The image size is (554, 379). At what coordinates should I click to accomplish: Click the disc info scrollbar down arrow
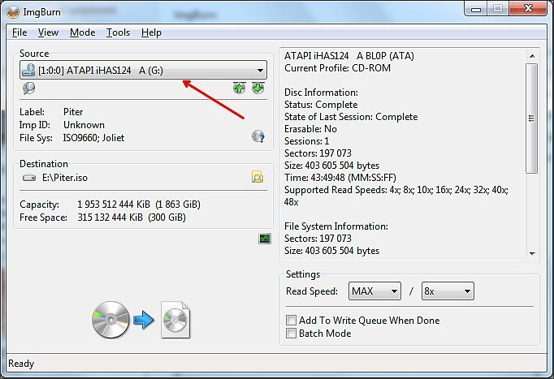532,254
